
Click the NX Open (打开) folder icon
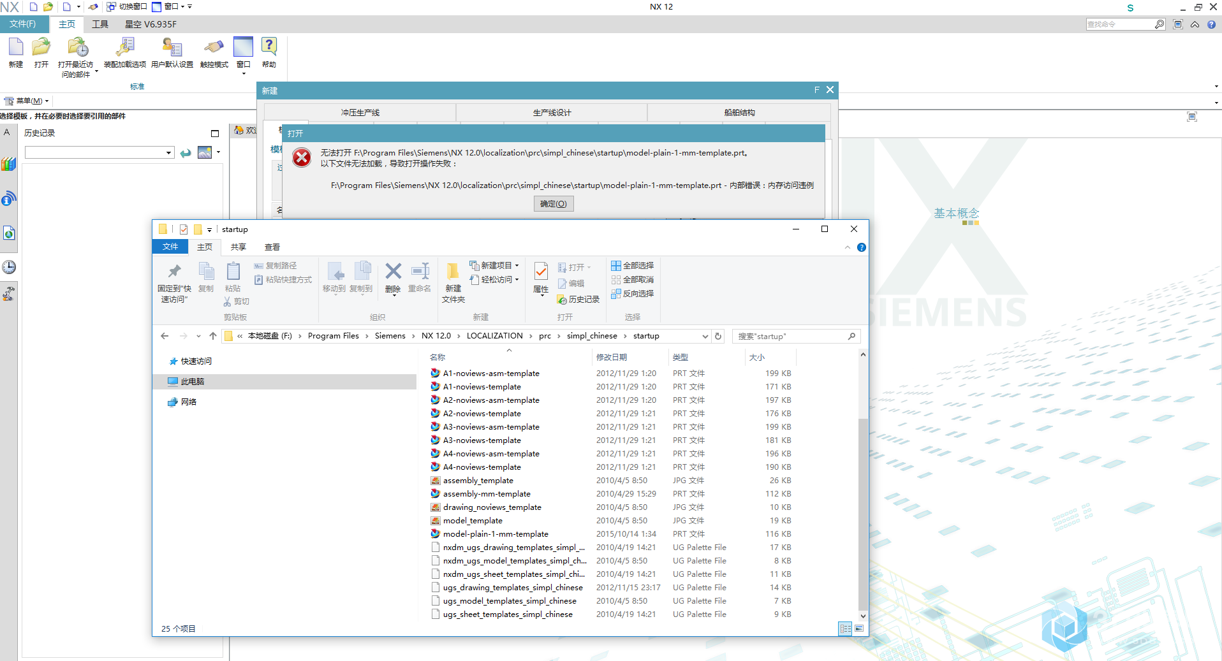tap(41, 47)
